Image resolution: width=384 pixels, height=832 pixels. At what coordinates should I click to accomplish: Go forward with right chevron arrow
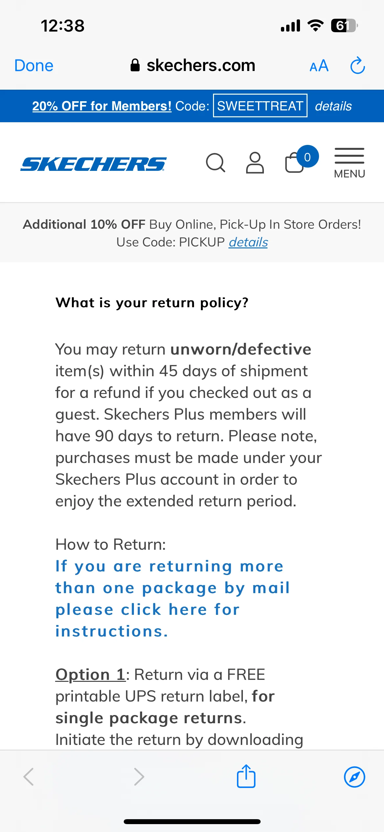point(139,777)
